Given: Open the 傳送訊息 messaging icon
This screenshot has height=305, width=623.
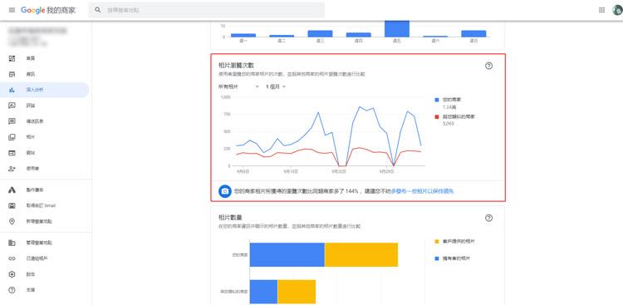Looking at the screenshot, I should 12,121.
